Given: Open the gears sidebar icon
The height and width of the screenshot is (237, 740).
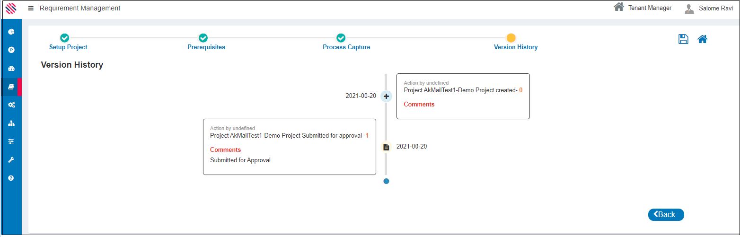Looking at the screenshot, I should 11,105.
